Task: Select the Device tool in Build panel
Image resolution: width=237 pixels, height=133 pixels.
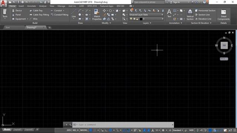Action: (17, 11)
